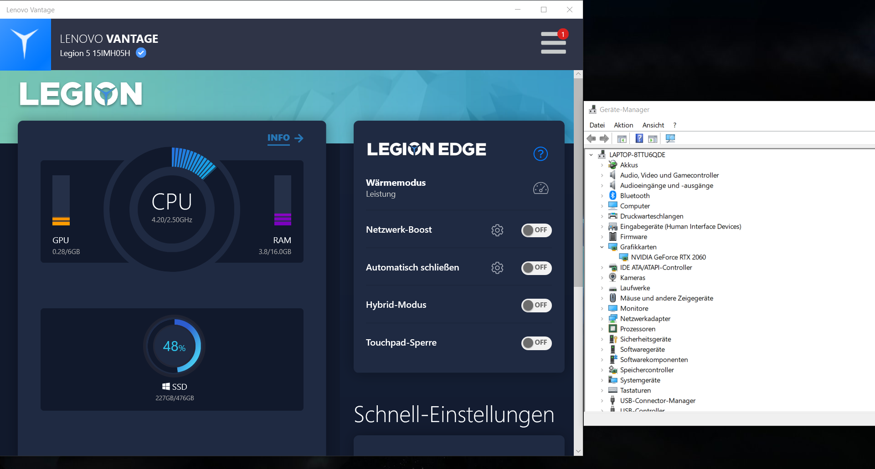Scan for hardware changes in Geräte-Manager toolbar
875x469 pixels.
(x=670, y=139)
